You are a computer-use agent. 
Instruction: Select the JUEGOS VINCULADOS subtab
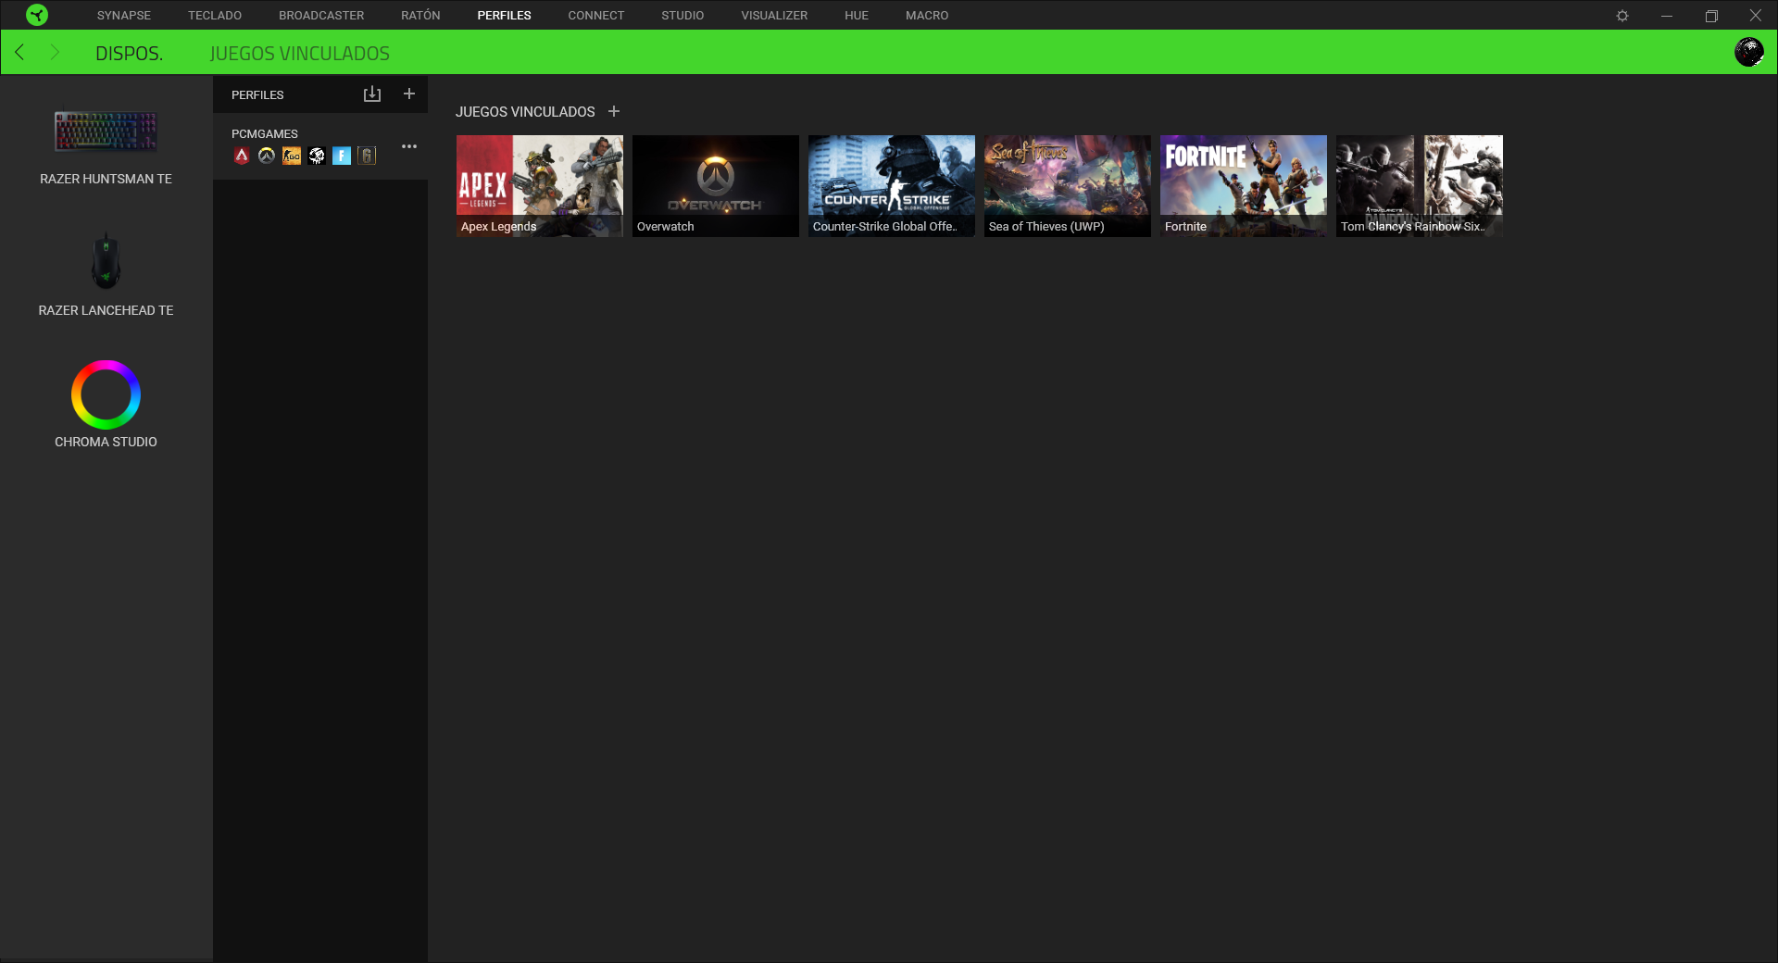tap(300, 54)
